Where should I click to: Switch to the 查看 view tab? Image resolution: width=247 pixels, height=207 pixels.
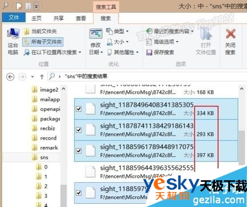point(81,18)
